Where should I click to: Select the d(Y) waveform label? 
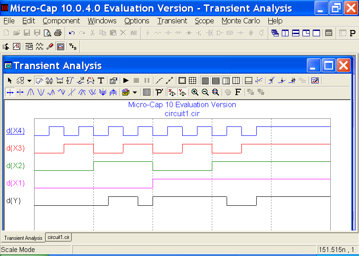(x=13, y=201)
